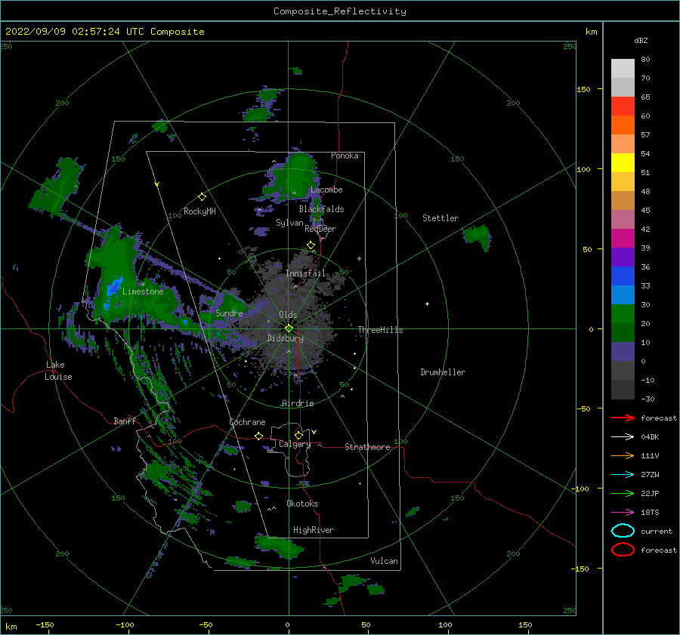Image resolution: width=680 pixels, height=635 pixels.
Task: Click the Calgary city label
Action: pyautogui.click(x=295, y=444)
